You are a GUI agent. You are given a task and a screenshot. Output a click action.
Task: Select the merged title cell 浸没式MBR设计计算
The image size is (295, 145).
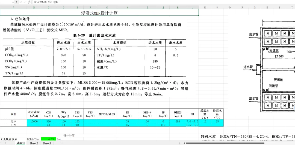[x=99, y=12]
